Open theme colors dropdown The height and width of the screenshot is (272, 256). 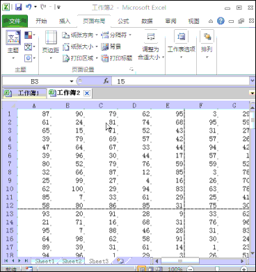[x=30, y=35]
